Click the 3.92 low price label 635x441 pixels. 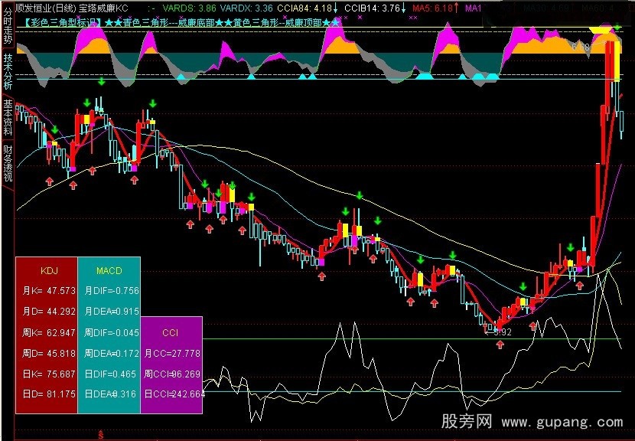pos(503,332)
